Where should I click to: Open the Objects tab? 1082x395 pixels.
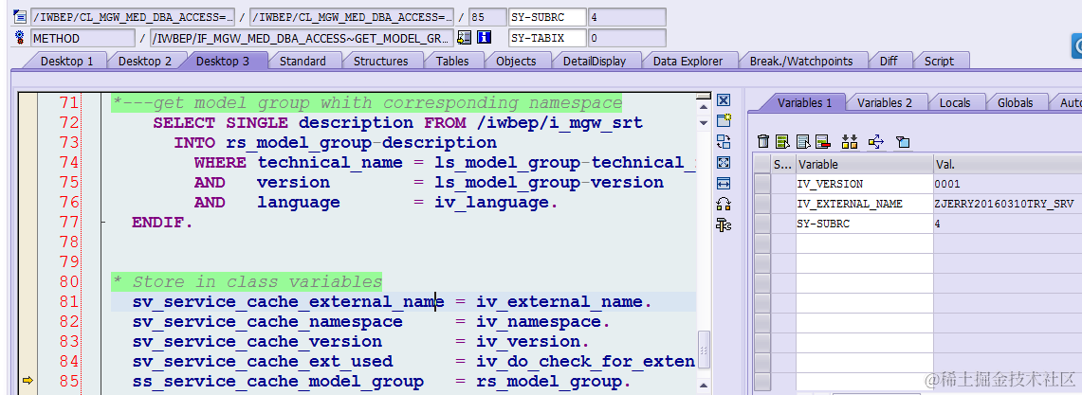(x=516, y=61)
